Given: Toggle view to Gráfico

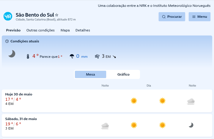Looking at the screenshot, I should [123, 74].
